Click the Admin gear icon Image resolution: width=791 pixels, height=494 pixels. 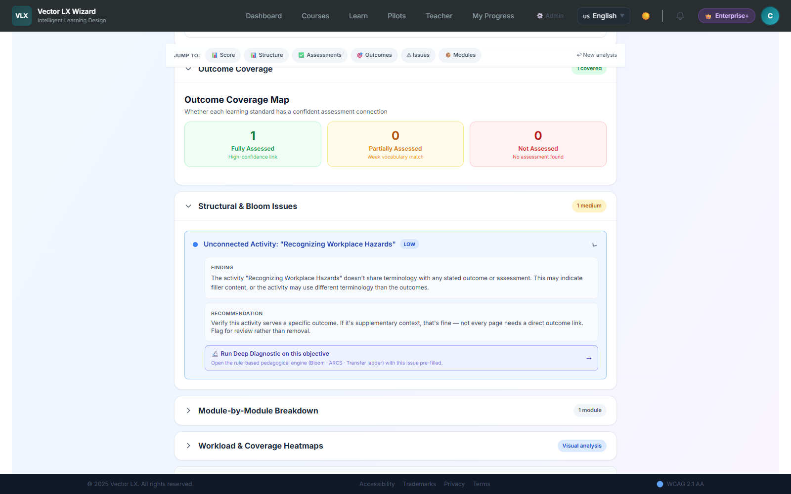point(540,16)
